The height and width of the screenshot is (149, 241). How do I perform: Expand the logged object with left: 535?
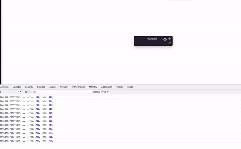(27, 117)
